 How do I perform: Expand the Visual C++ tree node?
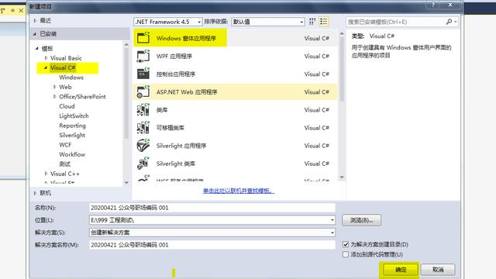[46, 174]
